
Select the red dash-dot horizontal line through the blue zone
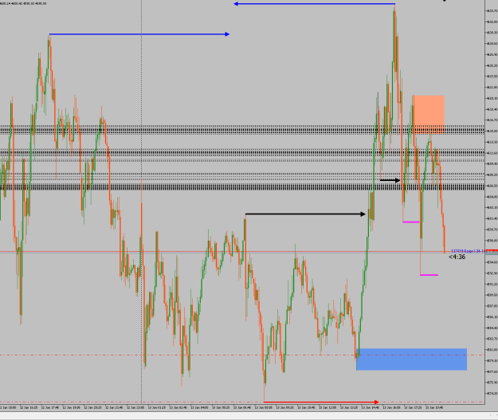click(x=242, y=355)
